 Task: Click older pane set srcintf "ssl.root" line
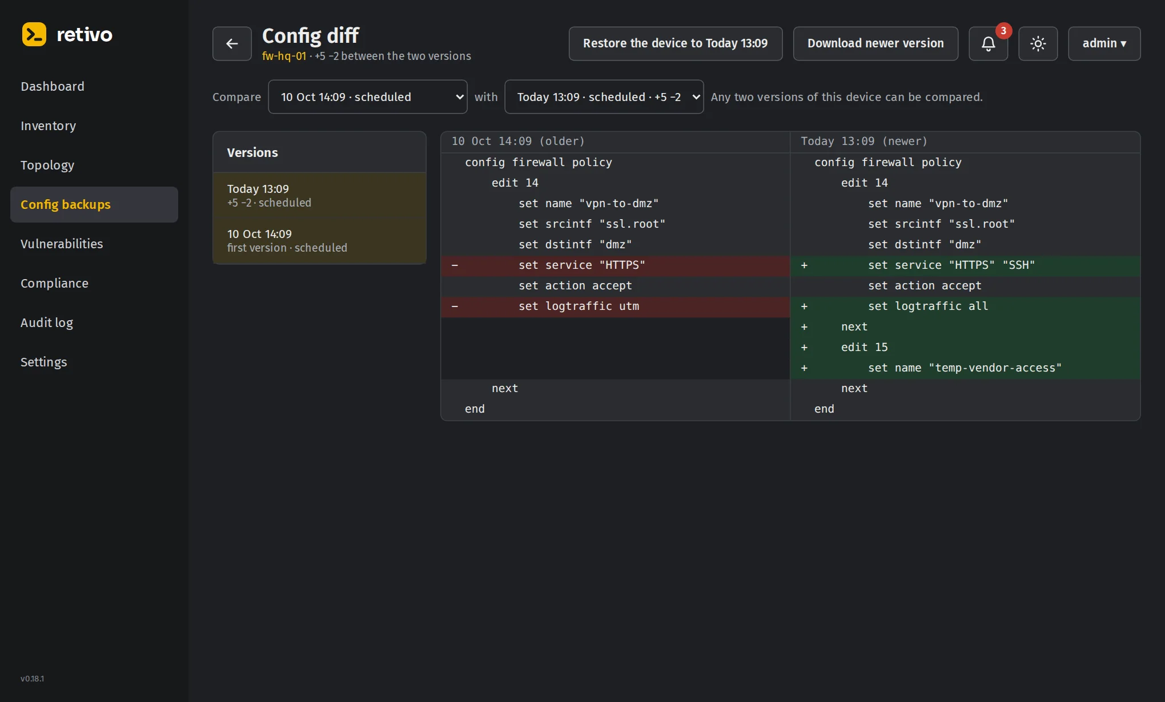tap(615, 224)
